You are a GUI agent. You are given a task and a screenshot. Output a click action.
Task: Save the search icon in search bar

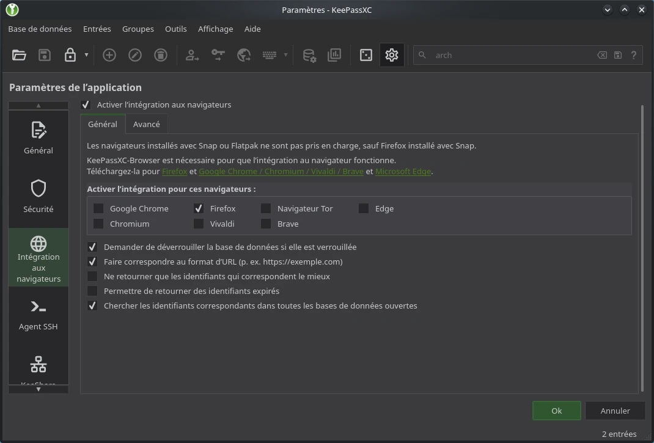tap(618, 55)
